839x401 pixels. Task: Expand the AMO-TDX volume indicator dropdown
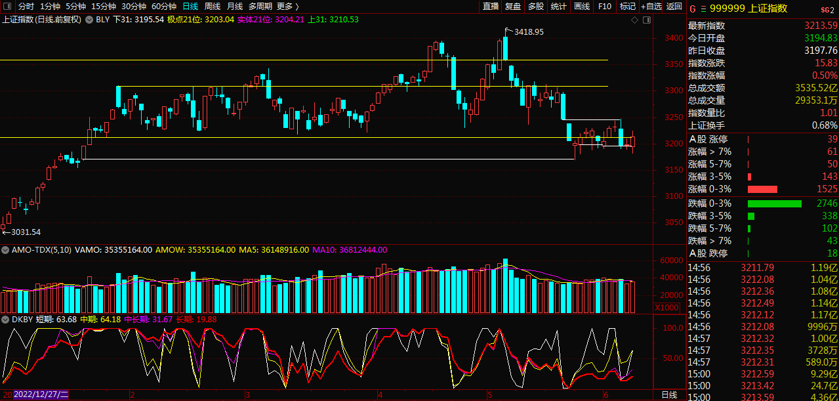click(x=5, y=250)
